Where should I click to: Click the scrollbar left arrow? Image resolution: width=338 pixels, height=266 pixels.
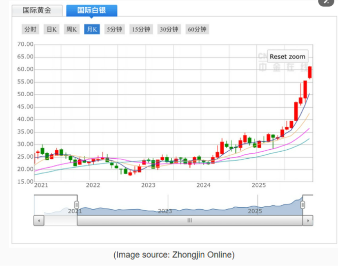(x=39, y=220)
